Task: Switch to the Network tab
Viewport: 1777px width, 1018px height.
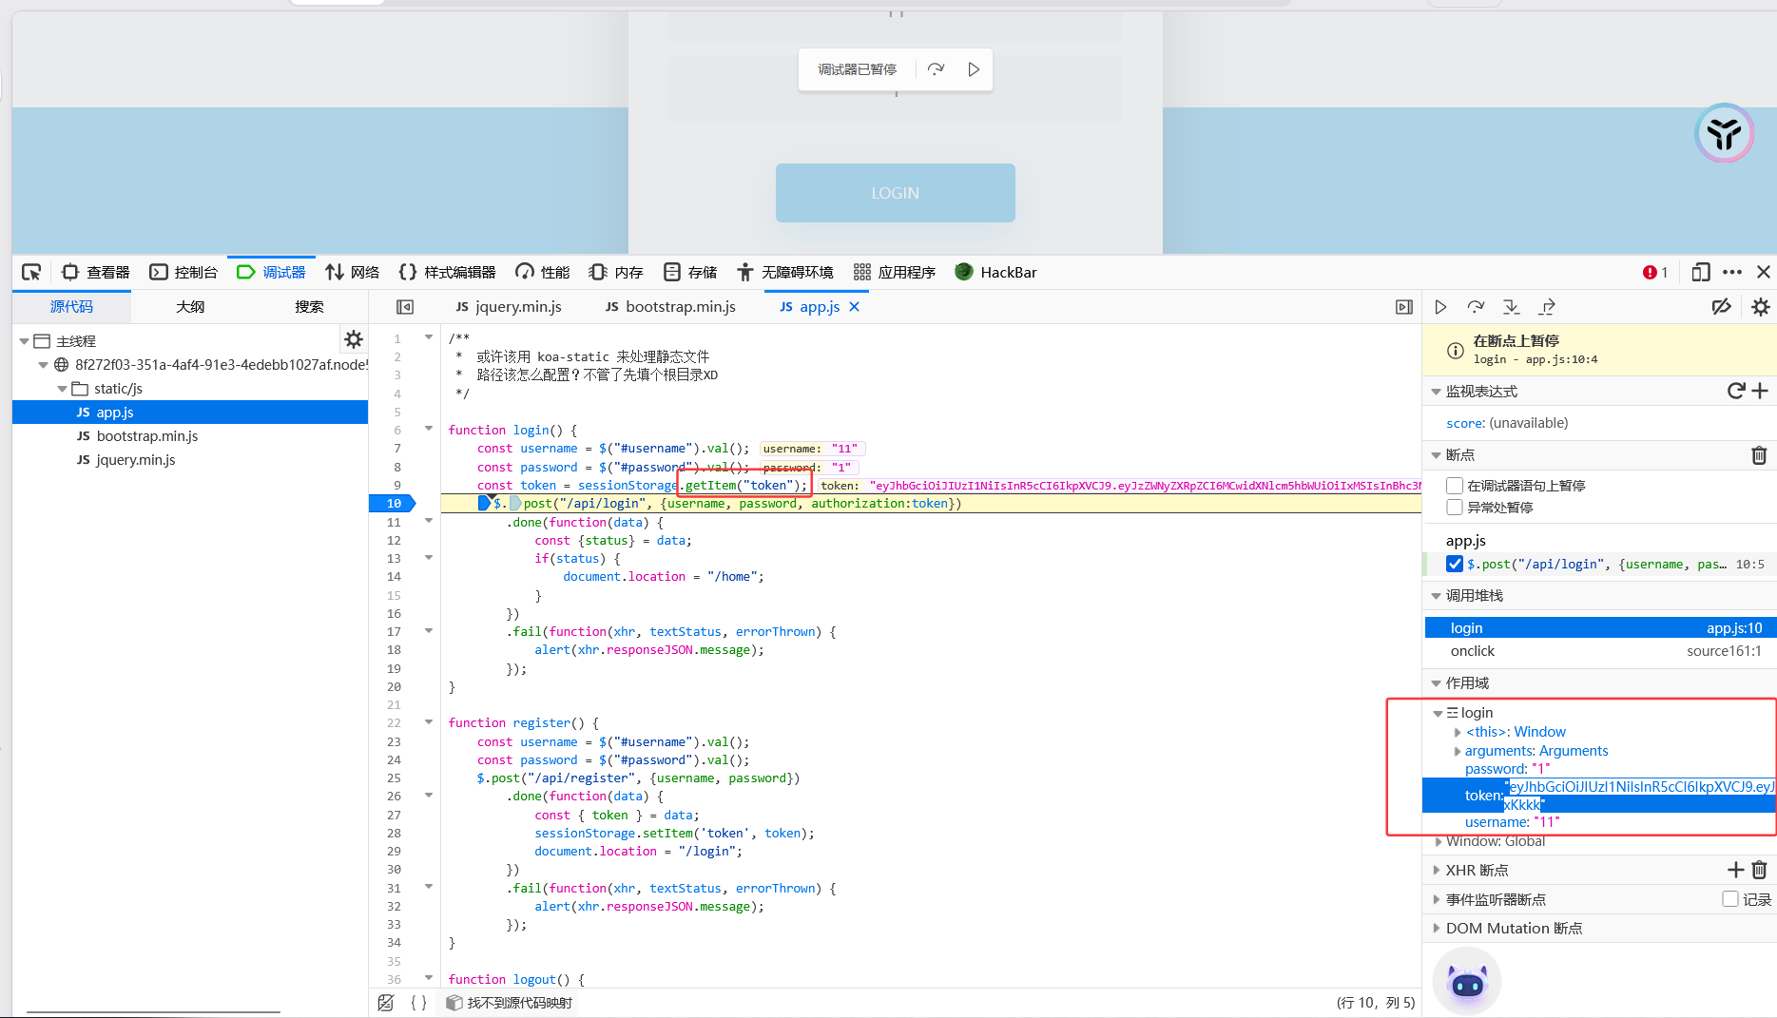Action: pos(353,273)
